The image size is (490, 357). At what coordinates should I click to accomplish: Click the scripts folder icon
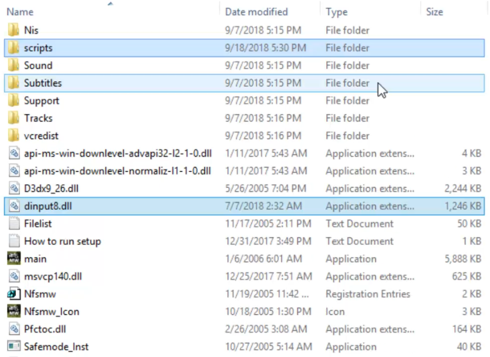click(x=14, y=48)
